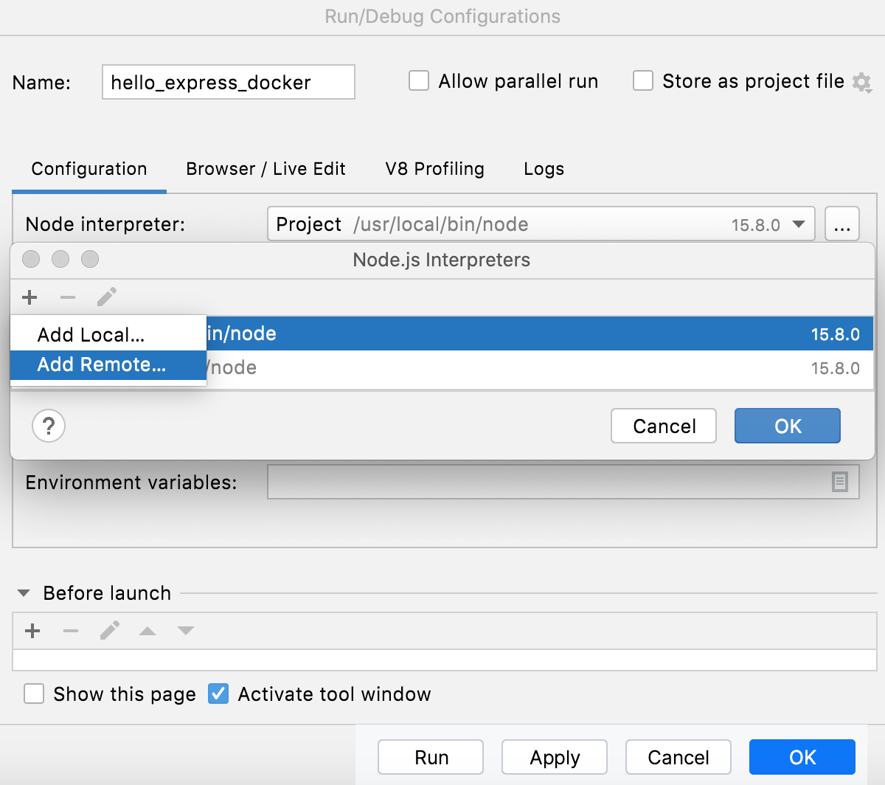Screen dimensions: 885x785
Task: Add a Before launch task with plus icon
Action: (x=32, y=631)
